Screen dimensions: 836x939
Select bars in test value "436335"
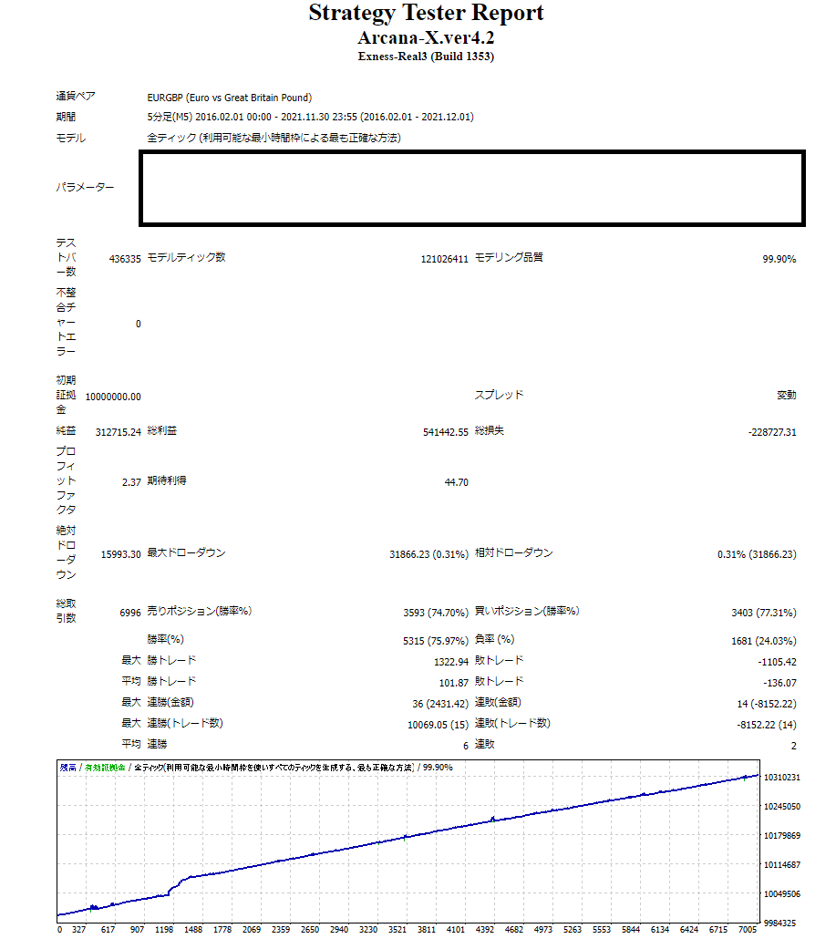tap(125, 259)
